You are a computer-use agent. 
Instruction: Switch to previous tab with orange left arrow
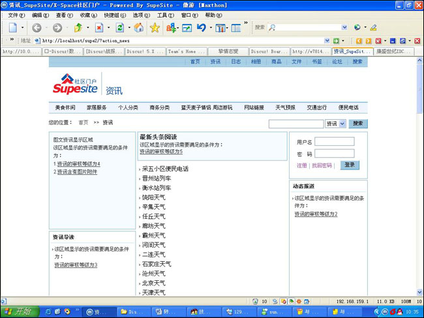coord(359,41)
